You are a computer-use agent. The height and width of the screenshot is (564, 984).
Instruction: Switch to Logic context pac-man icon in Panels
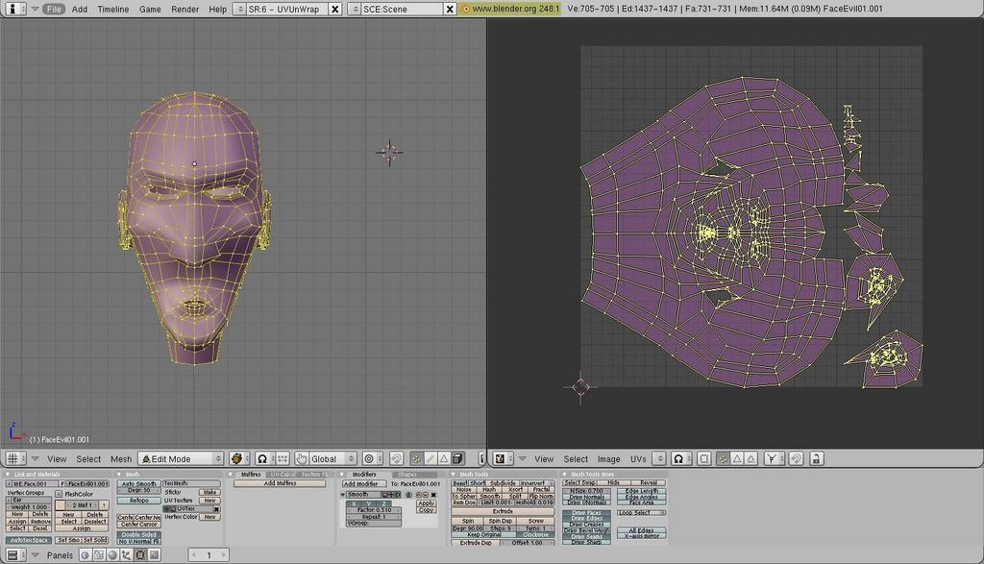click(x=86, y=554)
